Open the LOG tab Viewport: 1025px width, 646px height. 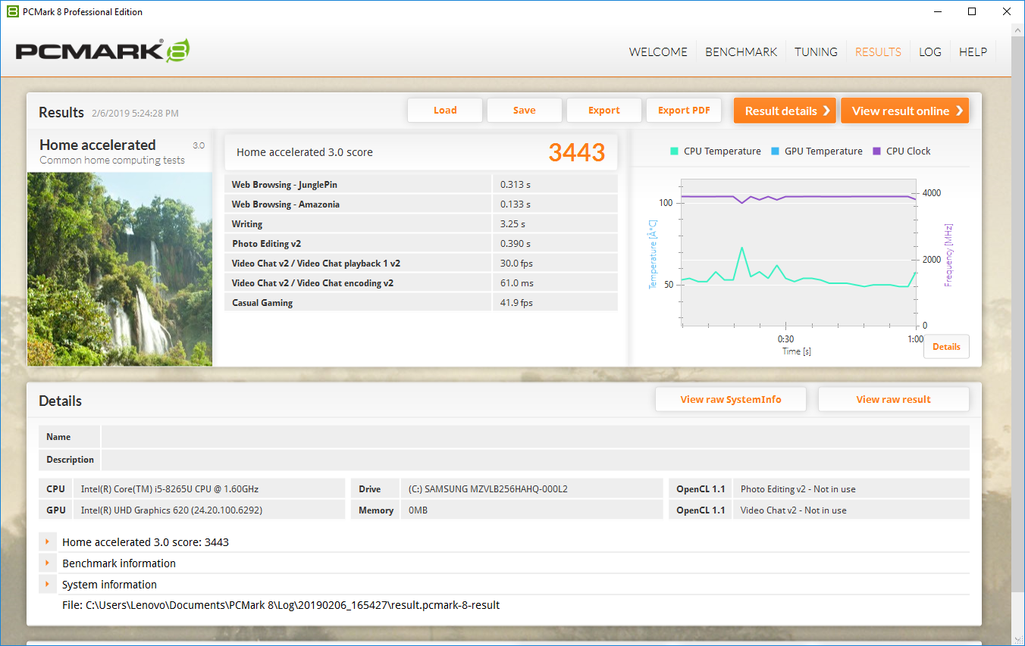click(929, 52)
